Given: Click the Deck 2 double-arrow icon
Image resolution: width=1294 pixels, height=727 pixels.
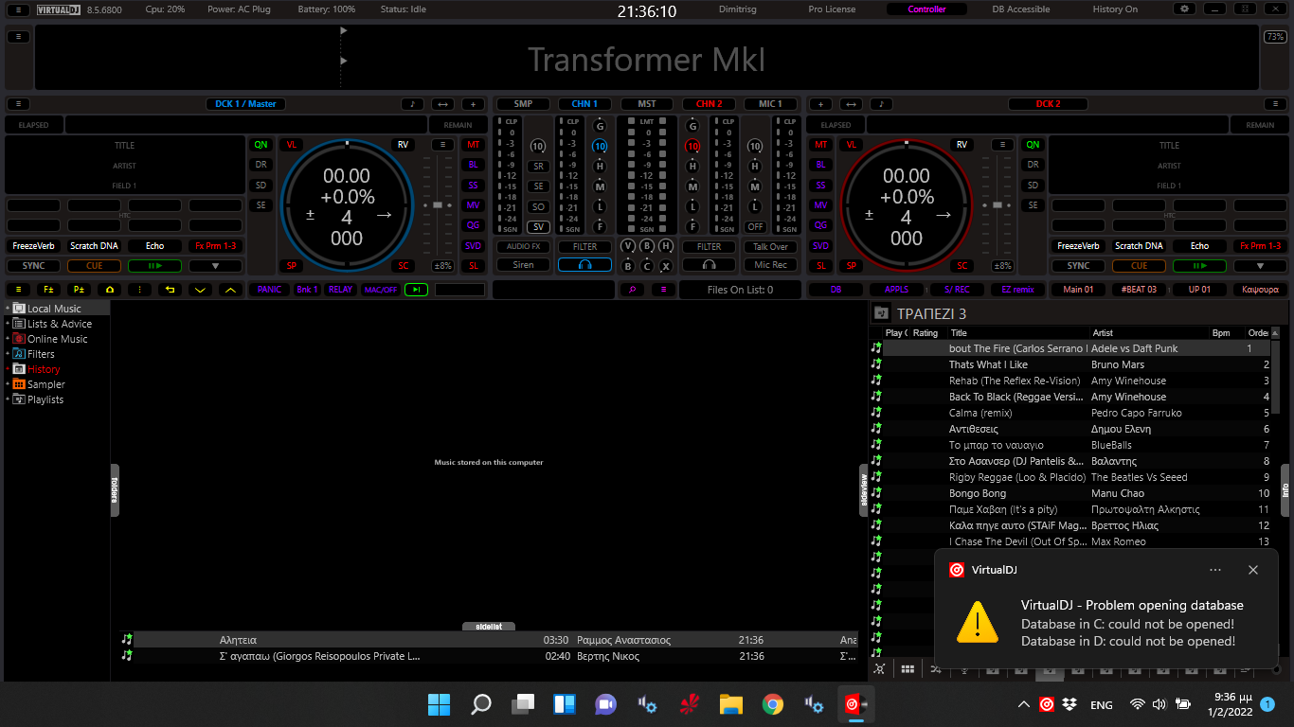Looking at the screenshot, I should (x=851, y=104).
